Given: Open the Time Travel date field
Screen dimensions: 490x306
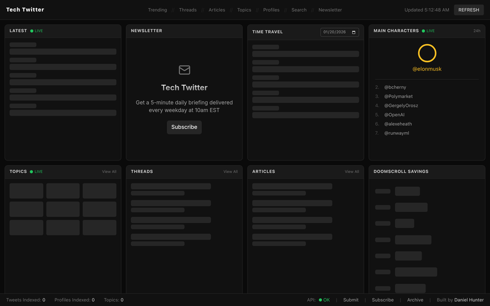Looking at the screenshot, I should coord(336,32).
